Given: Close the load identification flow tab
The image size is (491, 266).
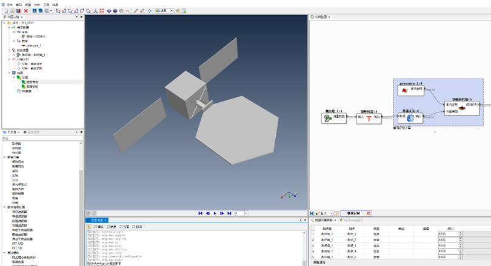Looking at the screenshot, I should [x=369, y=213].
